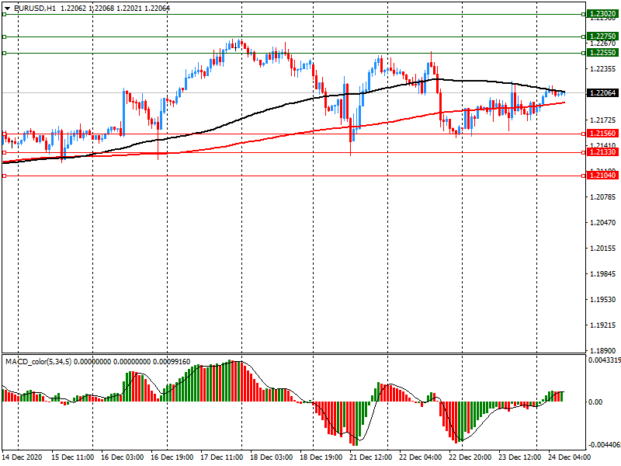Screen dimensions: 621x466
Task: Click the 22 Dec 04:00 time axis label
Action: click(420, 457)
